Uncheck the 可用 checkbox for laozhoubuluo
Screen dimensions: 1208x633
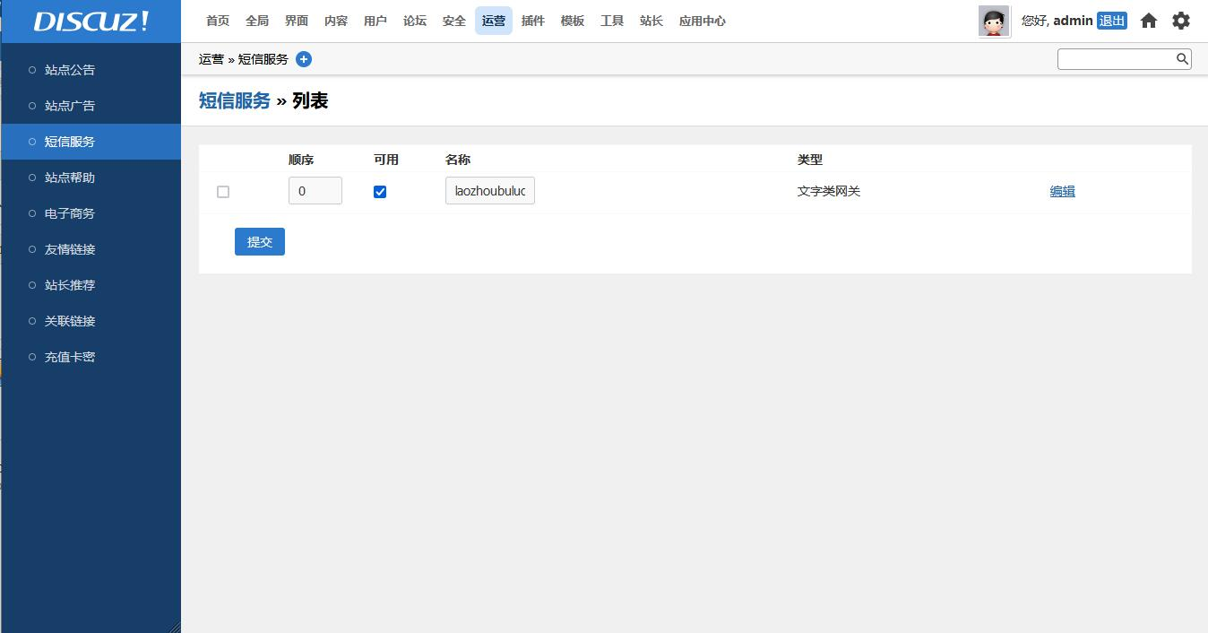tap(380, 191)
